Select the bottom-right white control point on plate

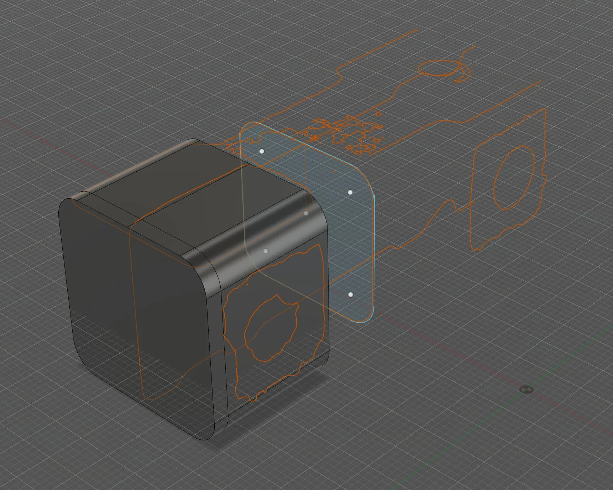tap(351, 295)
